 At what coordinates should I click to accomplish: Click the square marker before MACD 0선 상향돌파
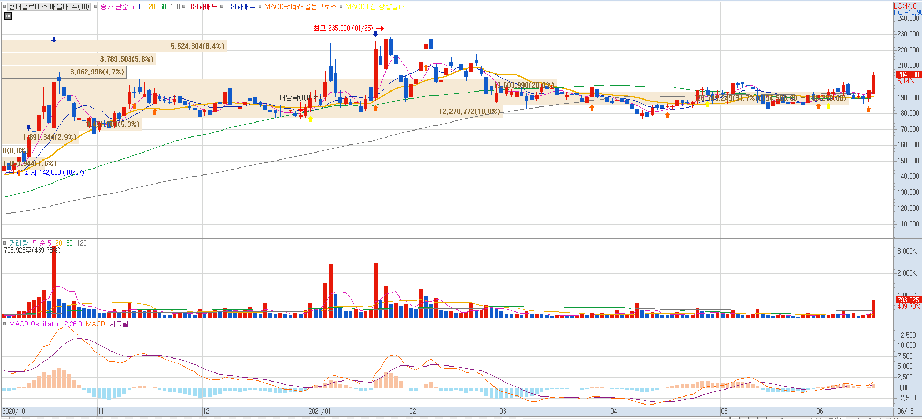pyautogui.click(x=341, y=7)
